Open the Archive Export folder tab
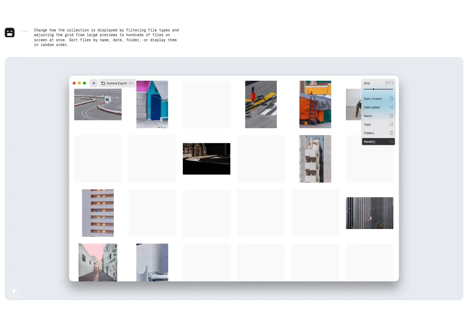Viewport: 468px width, 332px height. click(x=117, y=83)
